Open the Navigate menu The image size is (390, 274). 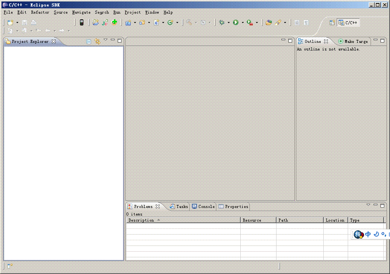pyautogui.click(x=82, y=12)
